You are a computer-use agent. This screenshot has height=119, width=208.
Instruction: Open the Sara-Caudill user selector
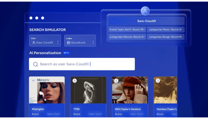[x=45, y=41]
